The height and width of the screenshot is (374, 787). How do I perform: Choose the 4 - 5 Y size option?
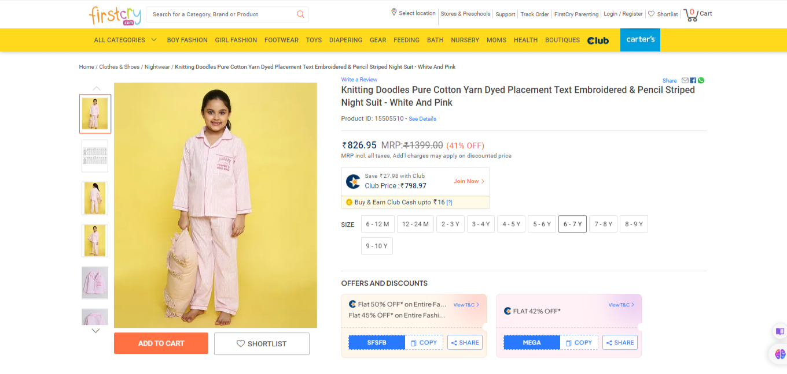click(511, 224)
